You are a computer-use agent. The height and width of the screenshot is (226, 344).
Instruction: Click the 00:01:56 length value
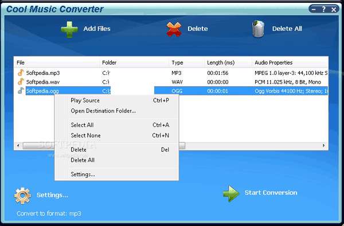pyautogui.click(x=218, y=73)
